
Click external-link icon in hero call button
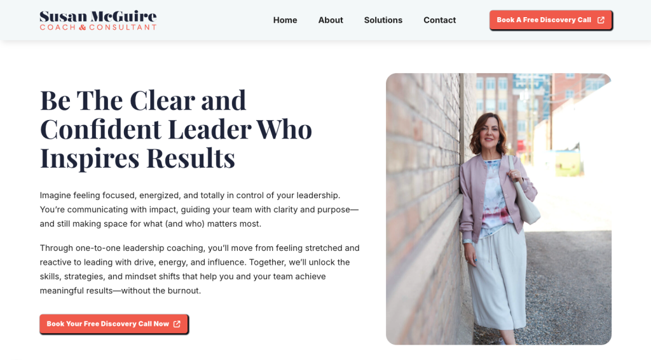point(177,324)
